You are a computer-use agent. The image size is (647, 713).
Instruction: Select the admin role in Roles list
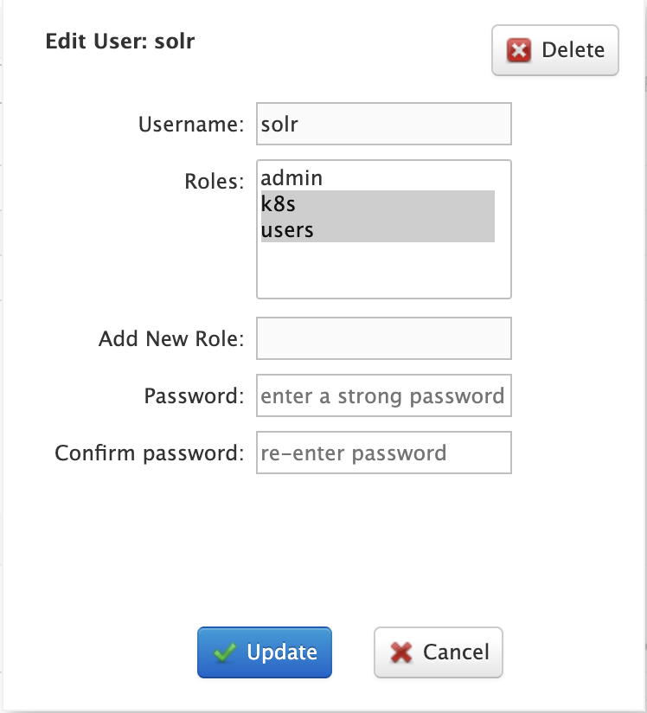(x=291, y=178)
